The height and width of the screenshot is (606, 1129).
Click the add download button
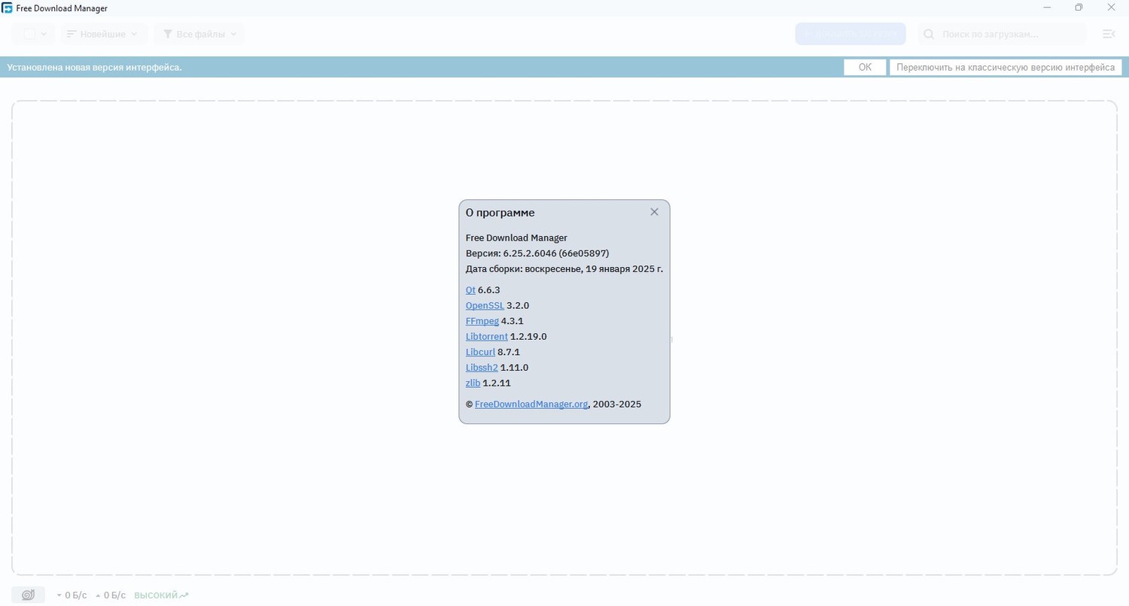pyautogui.click(x=851, y=34)
